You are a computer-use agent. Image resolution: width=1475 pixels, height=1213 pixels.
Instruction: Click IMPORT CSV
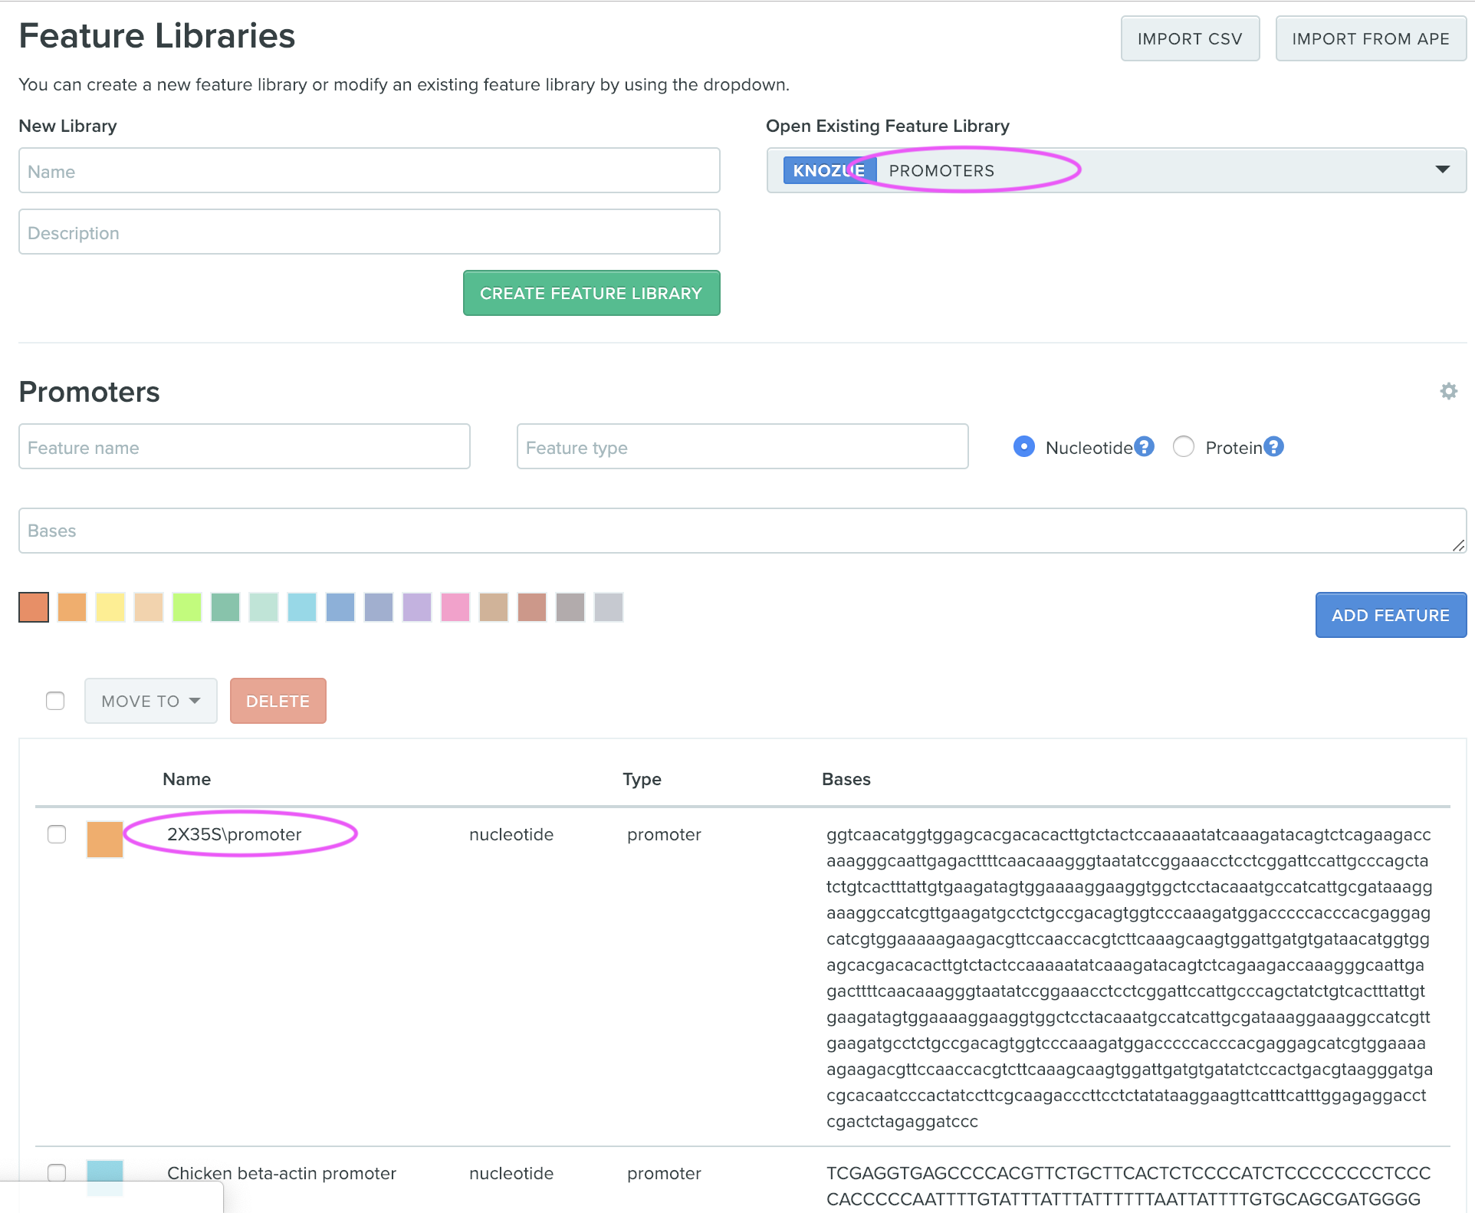click(1189, 38)
